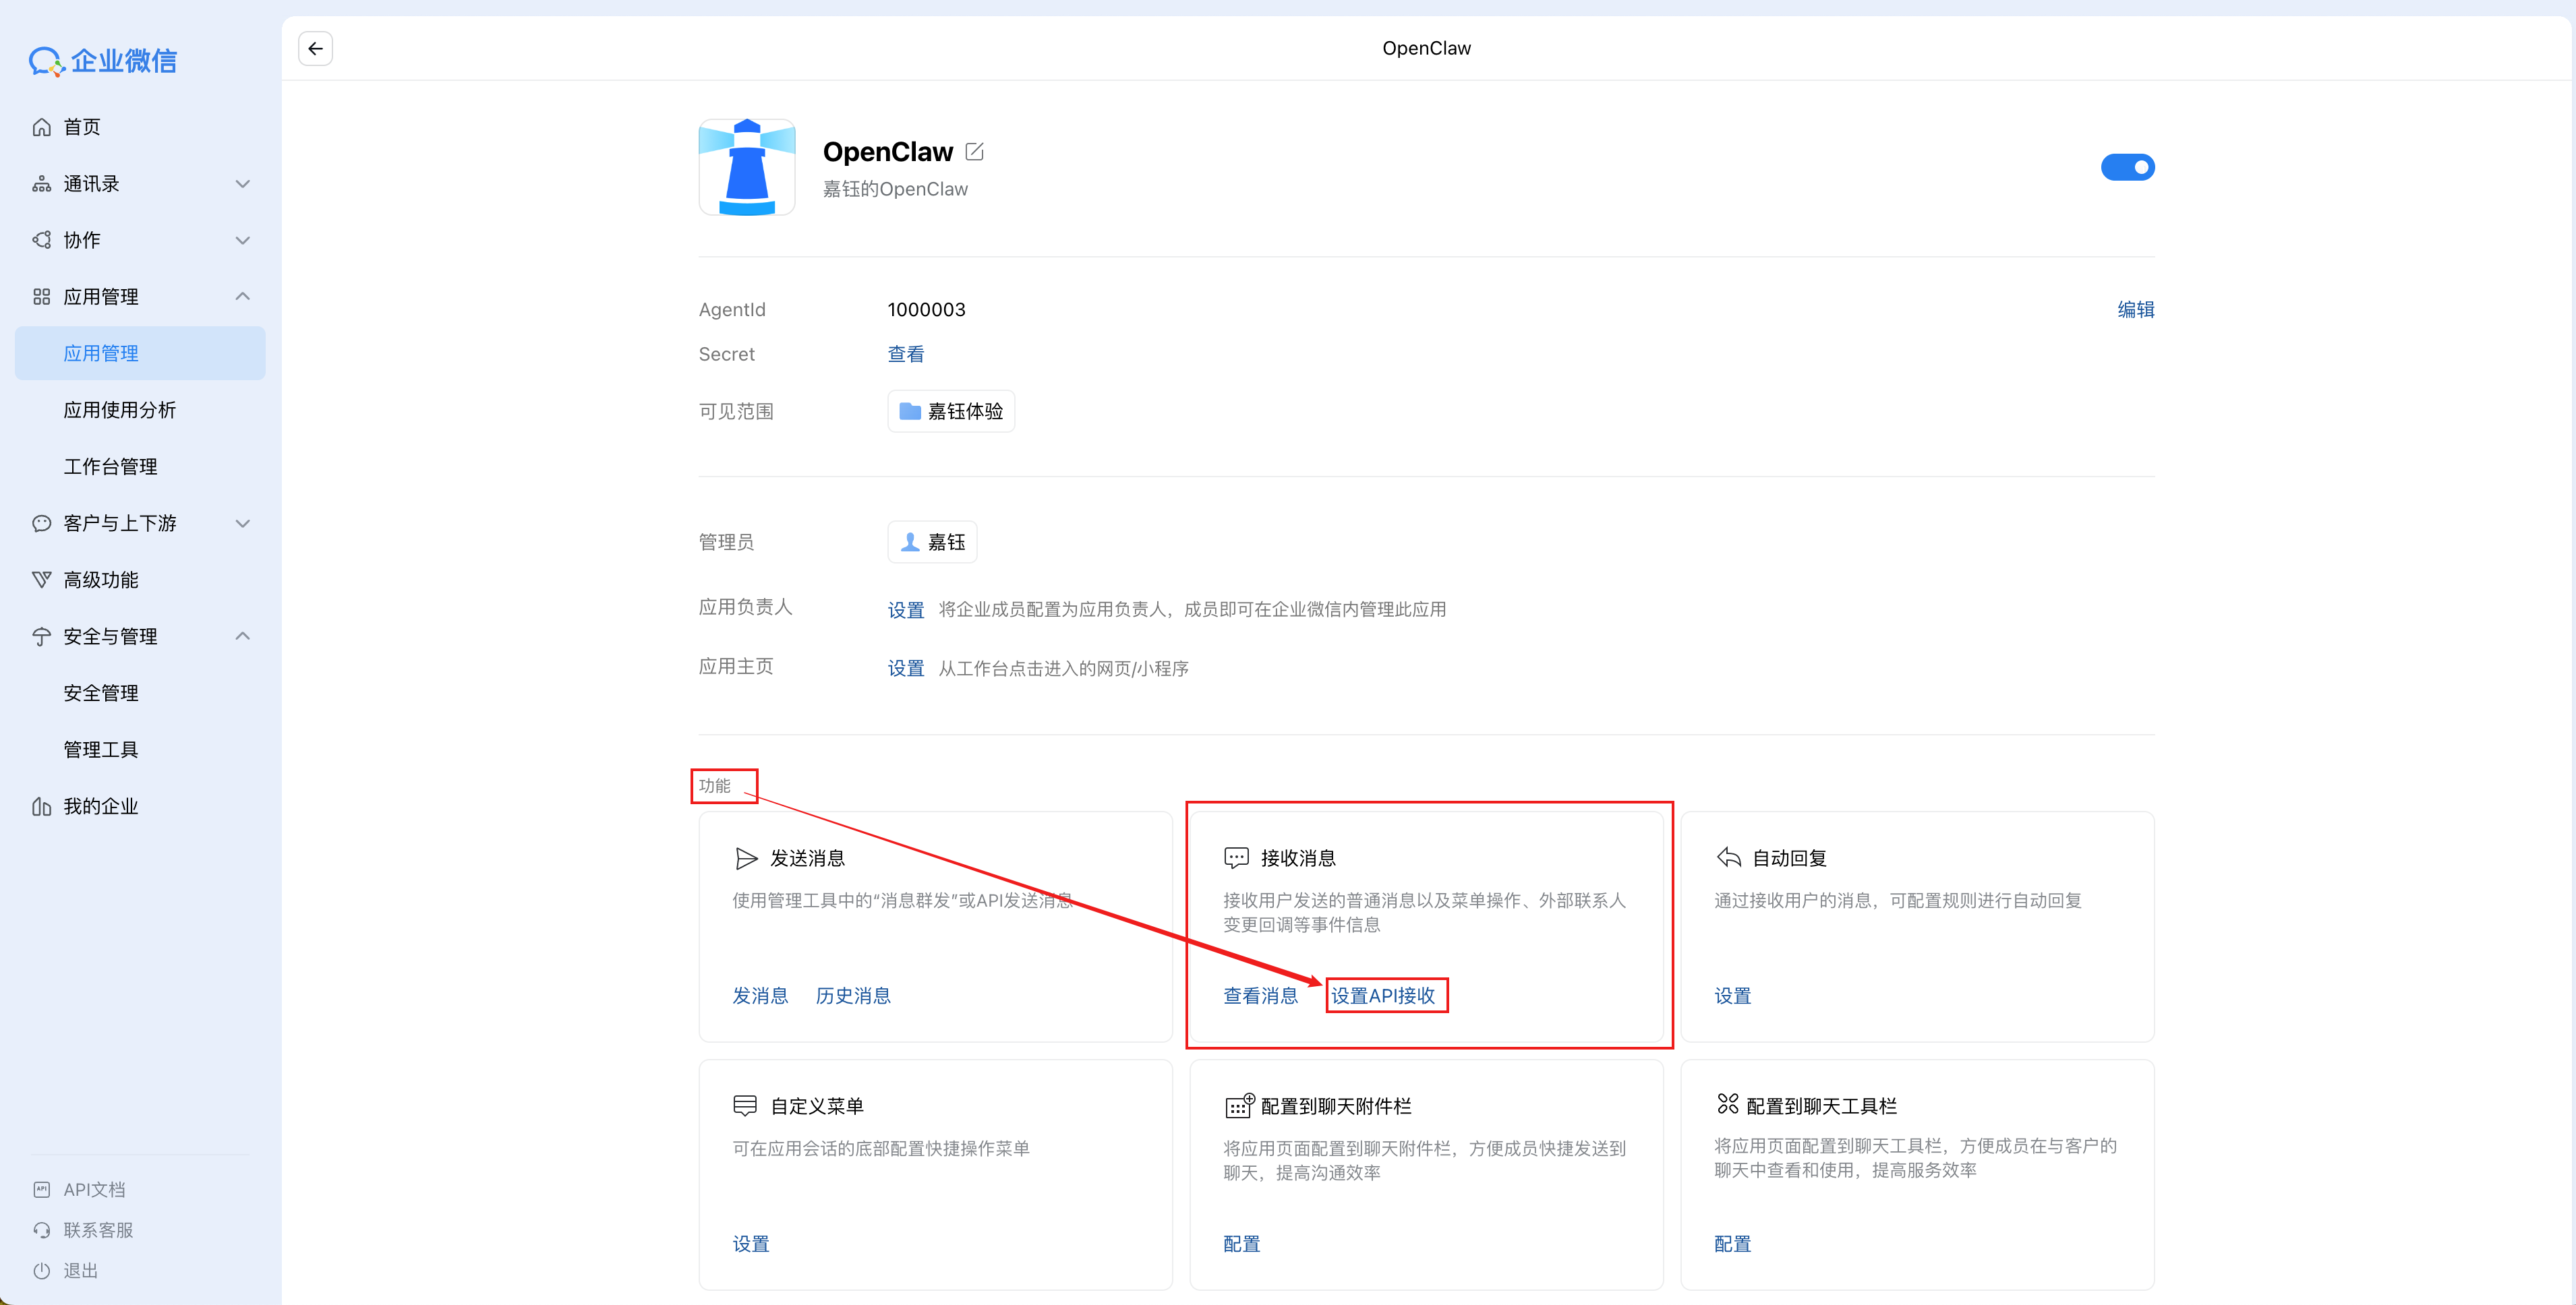Click 退出 logout icon
This screenshot has width=2576, height=1305.
[x=42, y=1271]
